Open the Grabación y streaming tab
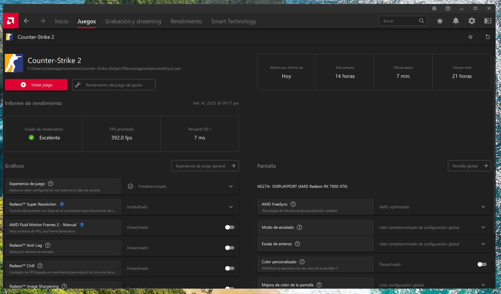 tap(133, 21)
